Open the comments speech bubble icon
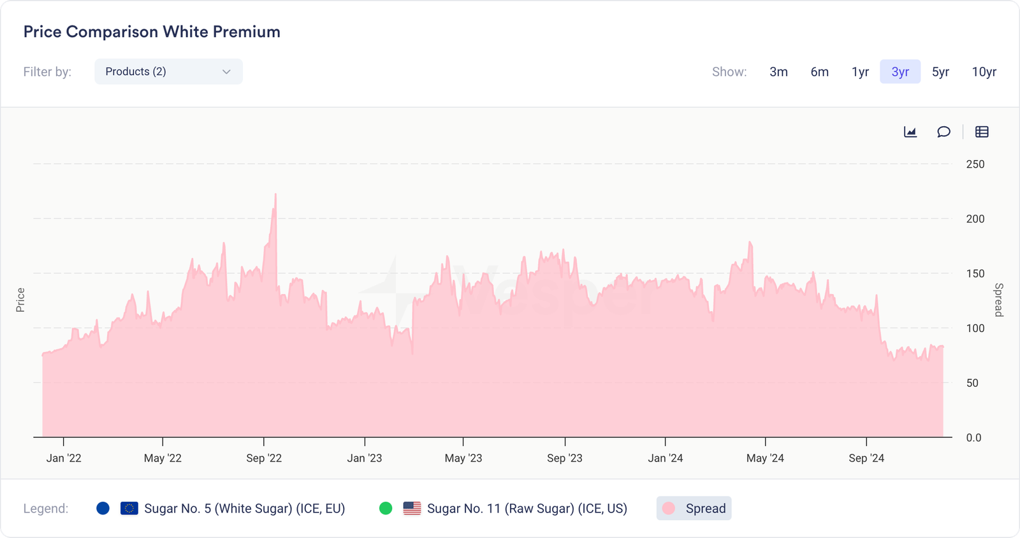 click(x=943, y=132)
